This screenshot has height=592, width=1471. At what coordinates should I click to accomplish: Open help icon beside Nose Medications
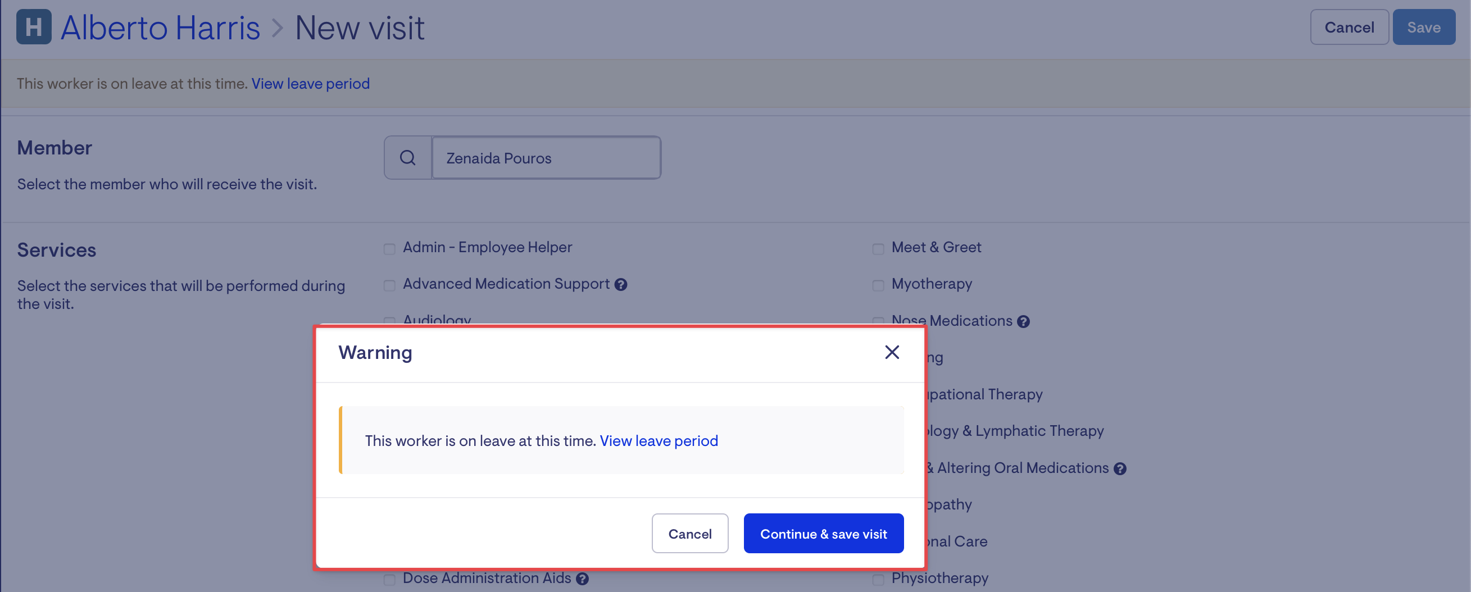click(1023, 321)
